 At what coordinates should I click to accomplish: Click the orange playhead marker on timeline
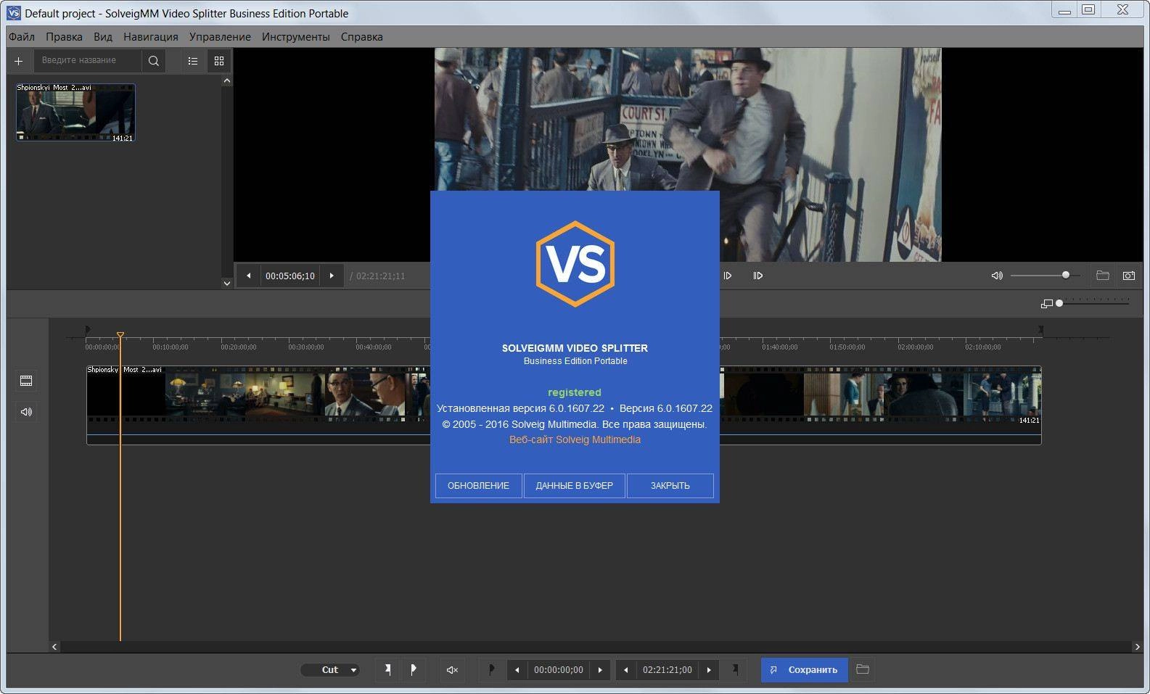(x=120, y=335)
